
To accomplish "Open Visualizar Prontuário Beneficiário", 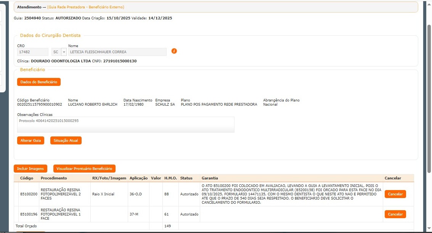I will (84, 168).
